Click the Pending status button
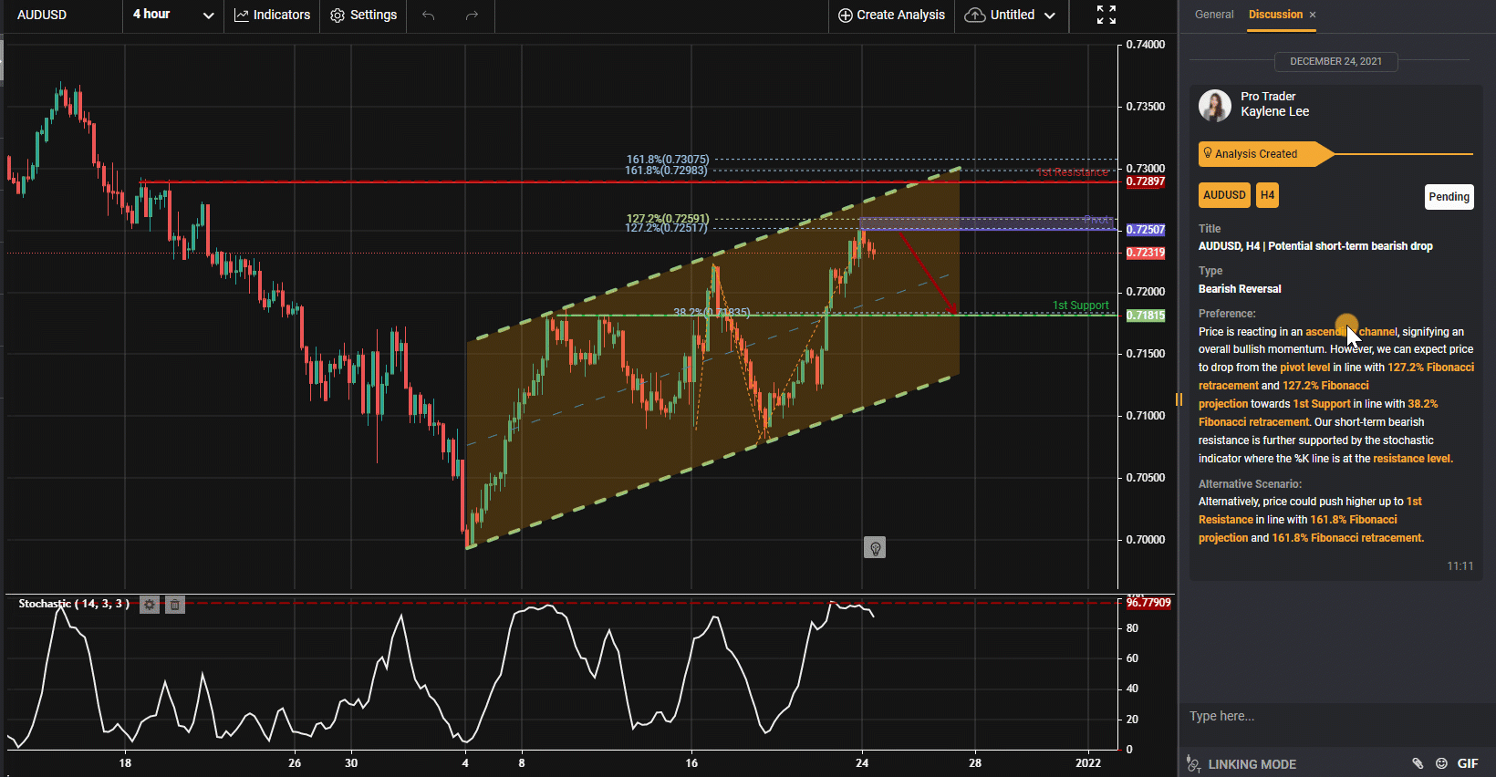 [1449, 196]
